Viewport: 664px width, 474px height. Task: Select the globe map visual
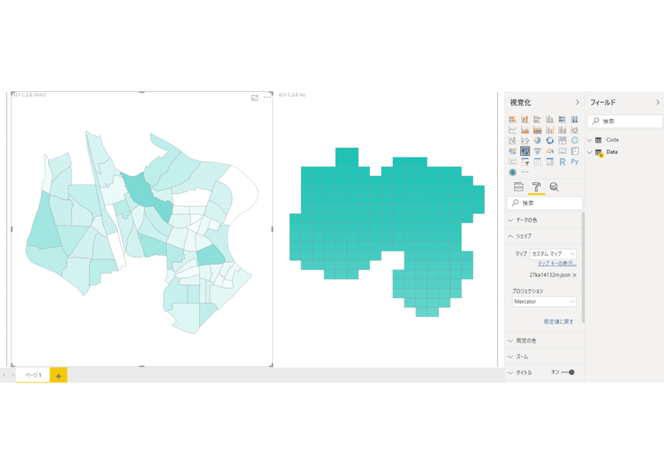point(575,140)
